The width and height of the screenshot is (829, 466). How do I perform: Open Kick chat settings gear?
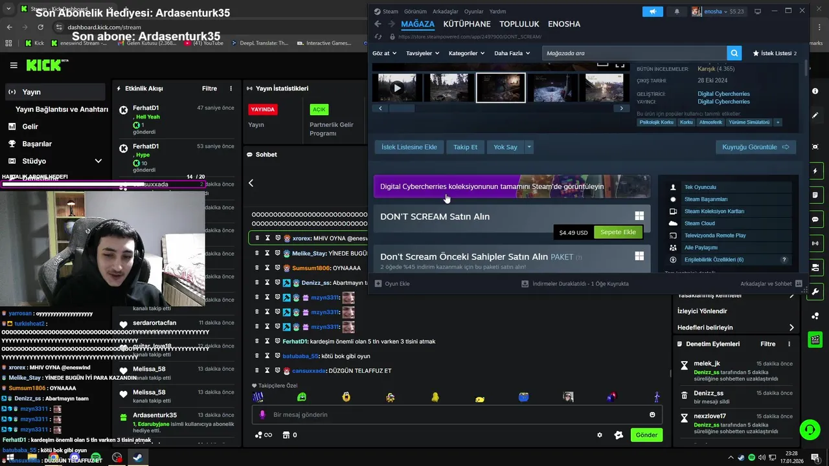point(600,435)
